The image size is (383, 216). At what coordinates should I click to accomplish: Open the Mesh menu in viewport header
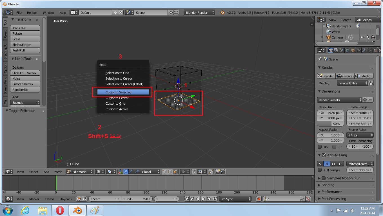[x=58, y=172]
